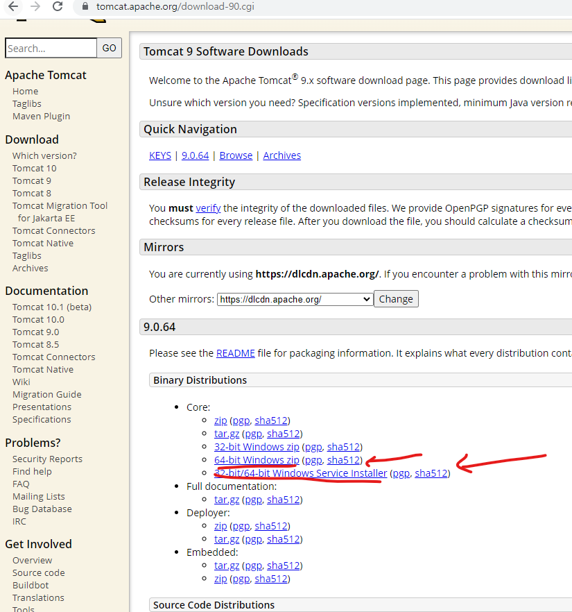Viewport: 572px width, 612px height.
Task: Open sha512 for Windows Service Installer
Action: pos(431,473)
